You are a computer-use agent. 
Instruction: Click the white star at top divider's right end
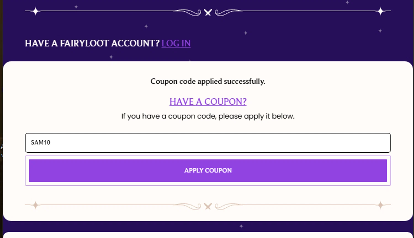pyautogui.click(x=381, y=11)
